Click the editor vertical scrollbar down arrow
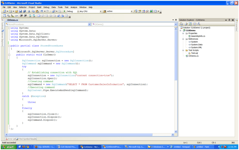 click(175, 132)
